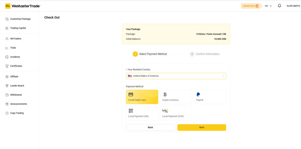The width and height of the screenshot is (301, 149).
Task: Open ALEN SMITH account menu
Action: [293, 6]
